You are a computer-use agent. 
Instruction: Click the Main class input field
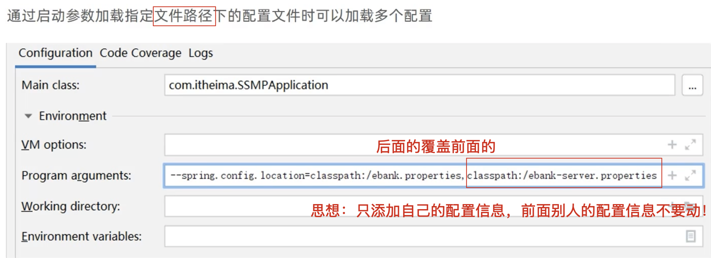pos(420,85)
